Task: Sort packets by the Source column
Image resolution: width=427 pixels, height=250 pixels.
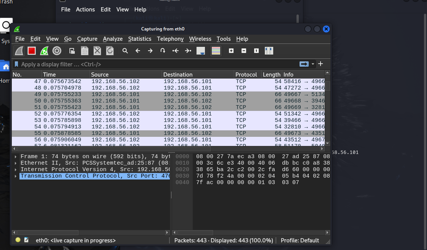Action: (126, 75)
